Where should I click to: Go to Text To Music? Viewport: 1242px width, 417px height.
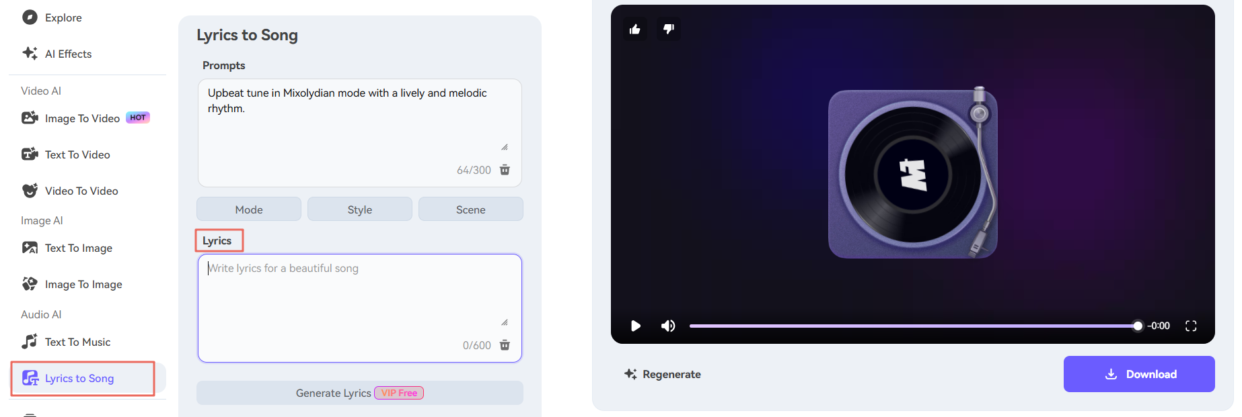67,342
